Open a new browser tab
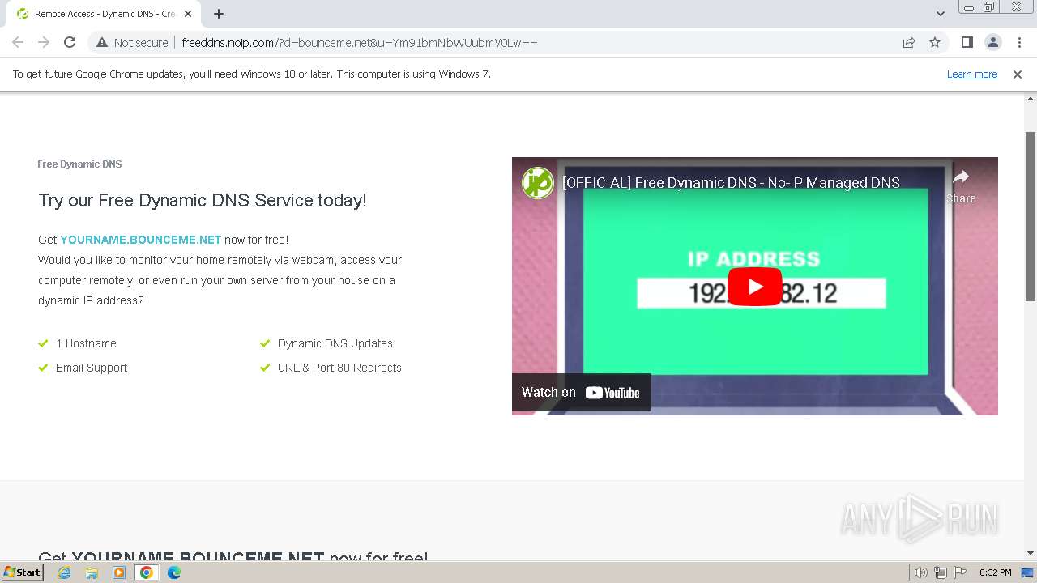 tap(219, 14)
